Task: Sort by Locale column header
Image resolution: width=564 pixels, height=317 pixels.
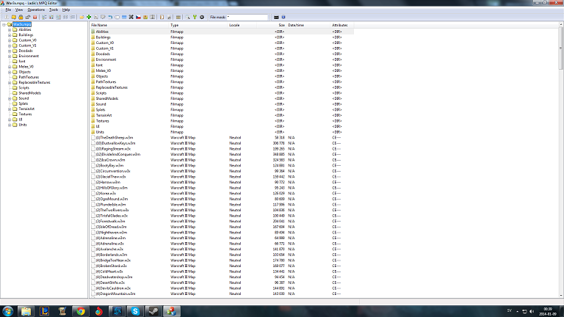Action: pyautogui.click(x=242, y=25)
